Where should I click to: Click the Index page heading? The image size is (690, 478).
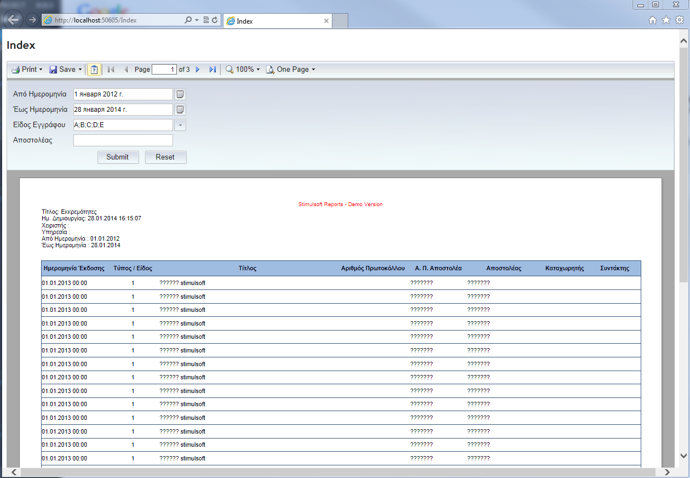21,45
